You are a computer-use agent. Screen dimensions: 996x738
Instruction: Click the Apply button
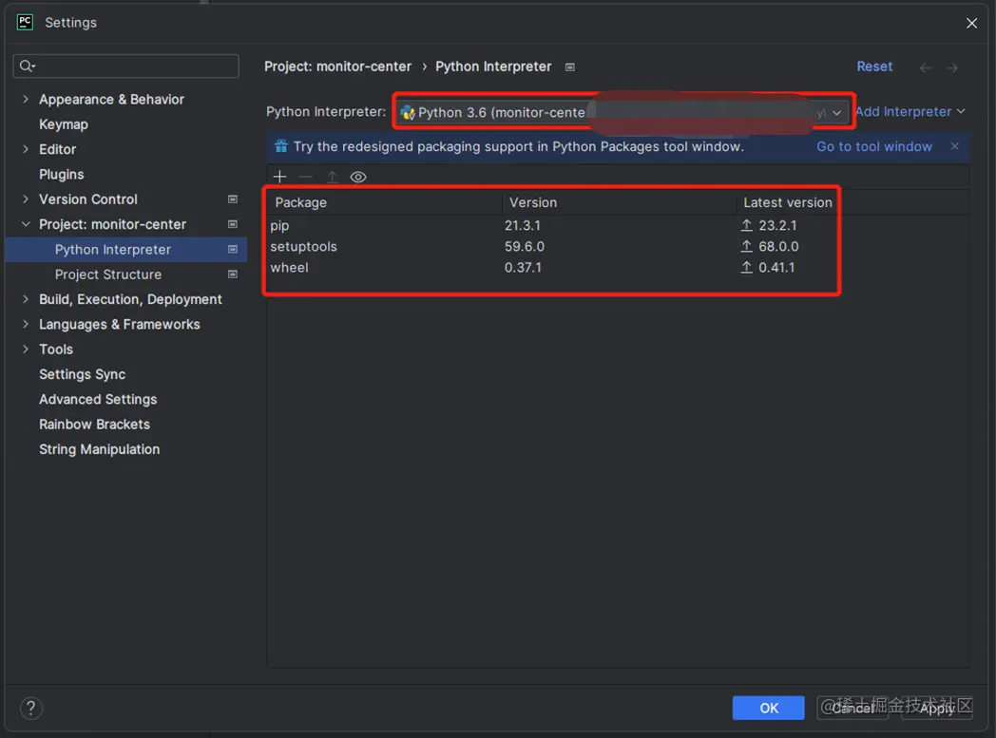point(936,708)
